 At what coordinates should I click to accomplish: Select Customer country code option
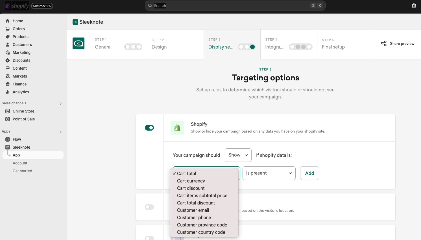(204, 232)
